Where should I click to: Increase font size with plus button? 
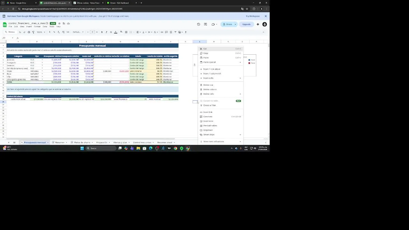[97, 32]
